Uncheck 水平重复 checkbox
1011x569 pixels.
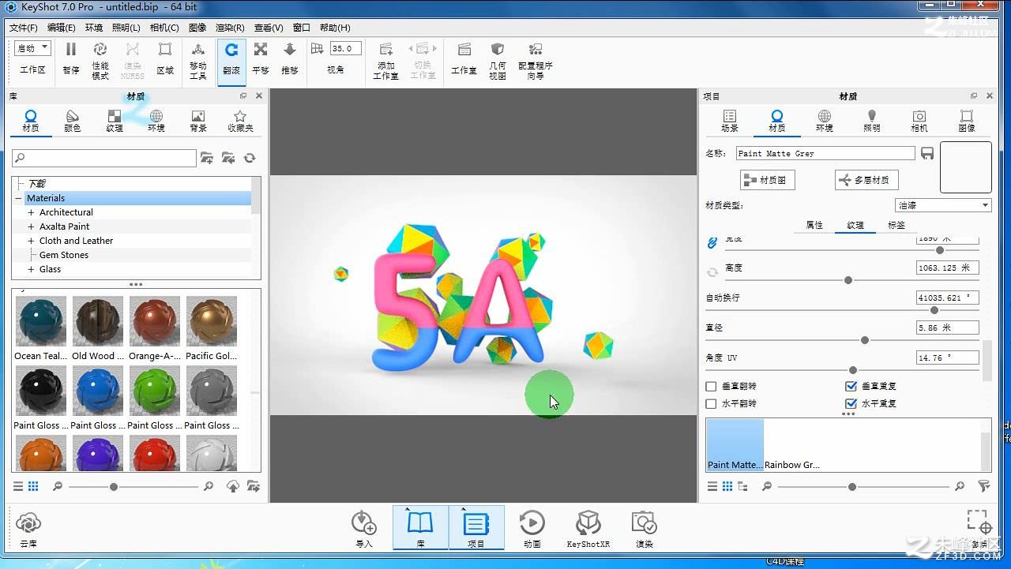[851, 403]
